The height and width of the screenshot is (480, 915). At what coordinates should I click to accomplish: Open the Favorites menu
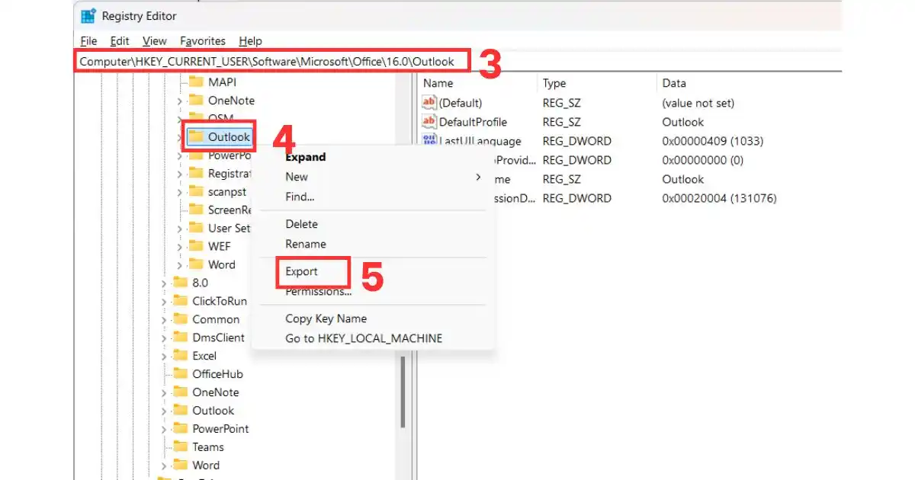tap(203, 41)
